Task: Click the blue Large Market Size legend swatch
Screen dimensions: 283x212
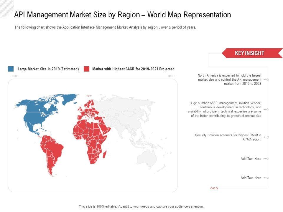Action: coord(11,69)
